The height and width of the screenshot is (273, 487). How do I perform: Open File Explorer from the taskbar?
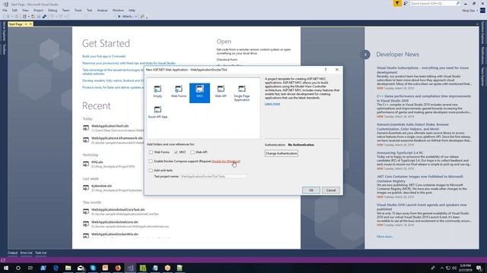coord(68,268)
